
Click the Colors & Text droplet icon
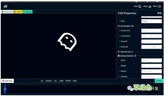point(132,52)
